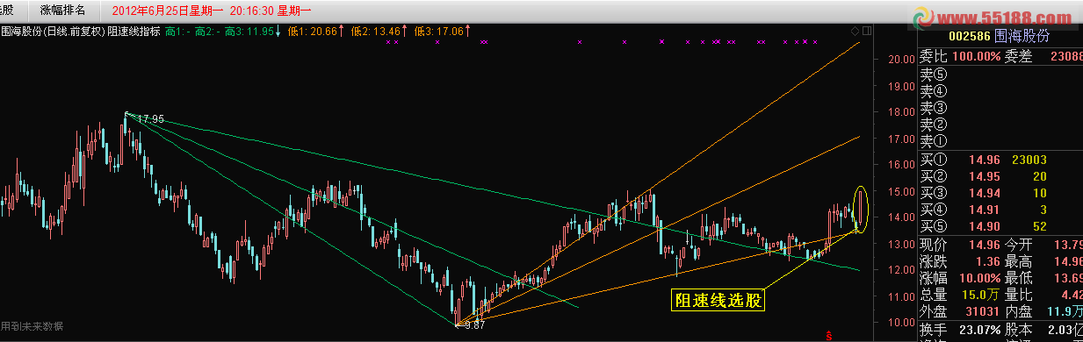
Task: Select the 卖① ask row
Action: [x=1000, y=140]
